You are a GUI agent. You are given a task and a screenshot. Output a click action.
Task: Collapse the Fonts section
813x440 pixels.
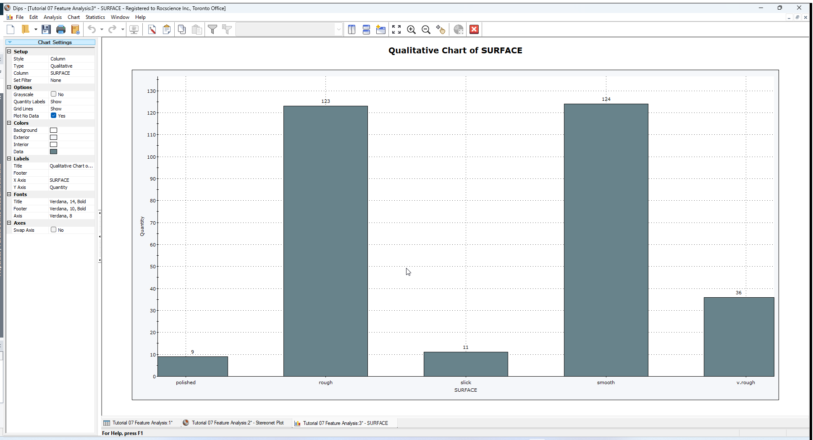tap(9, 194)
